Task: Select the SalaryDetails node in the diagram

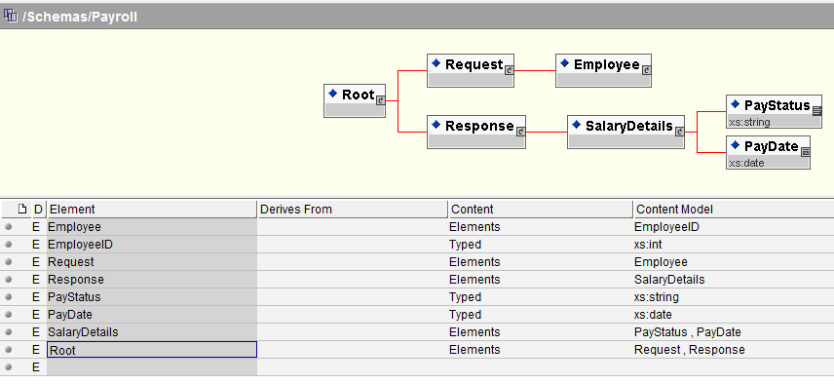Action: pyautogui.click(x=625, y=132)
